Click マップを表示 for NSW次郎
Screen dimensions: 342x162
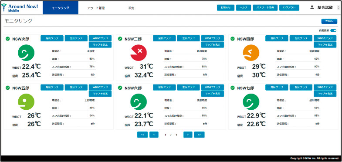point(100,45)
